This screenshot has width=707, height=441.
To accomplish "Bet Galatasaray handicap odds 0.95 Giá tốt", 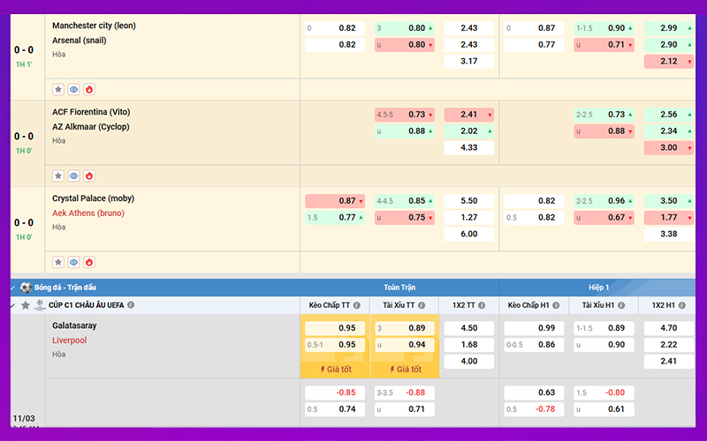I will [x=335, y=328].
